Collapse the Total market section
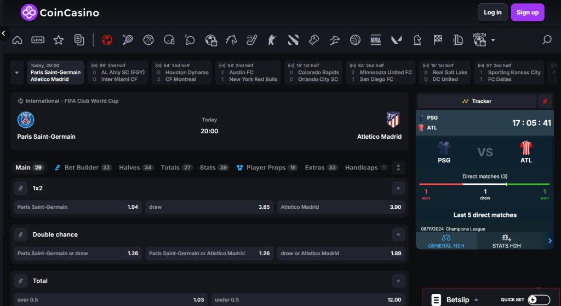The image size is (561, 306). 398,281
